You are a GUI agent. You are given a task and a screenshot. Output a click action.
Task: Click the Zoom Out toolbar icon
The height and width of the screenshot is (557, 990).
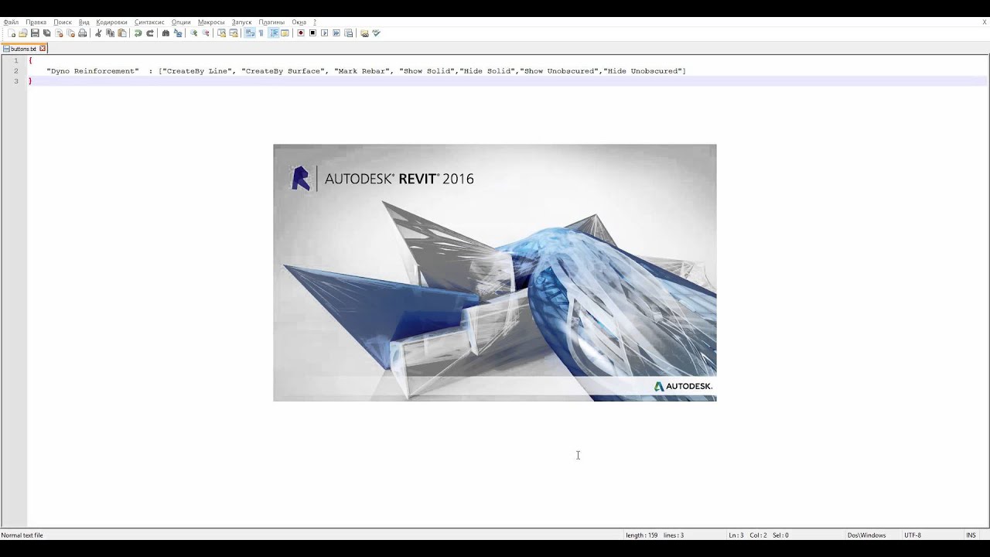pos(206,33)
